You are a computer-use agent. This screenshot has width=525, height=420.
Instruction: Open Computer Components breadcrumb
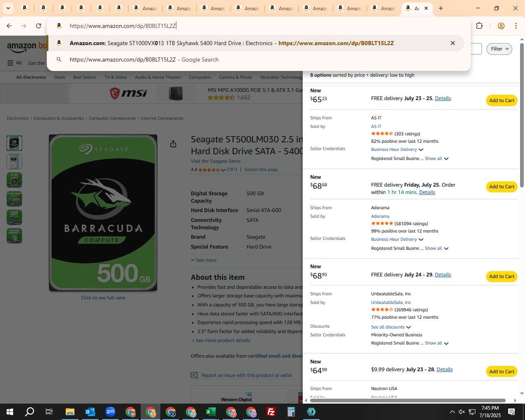tap(112, 118)
